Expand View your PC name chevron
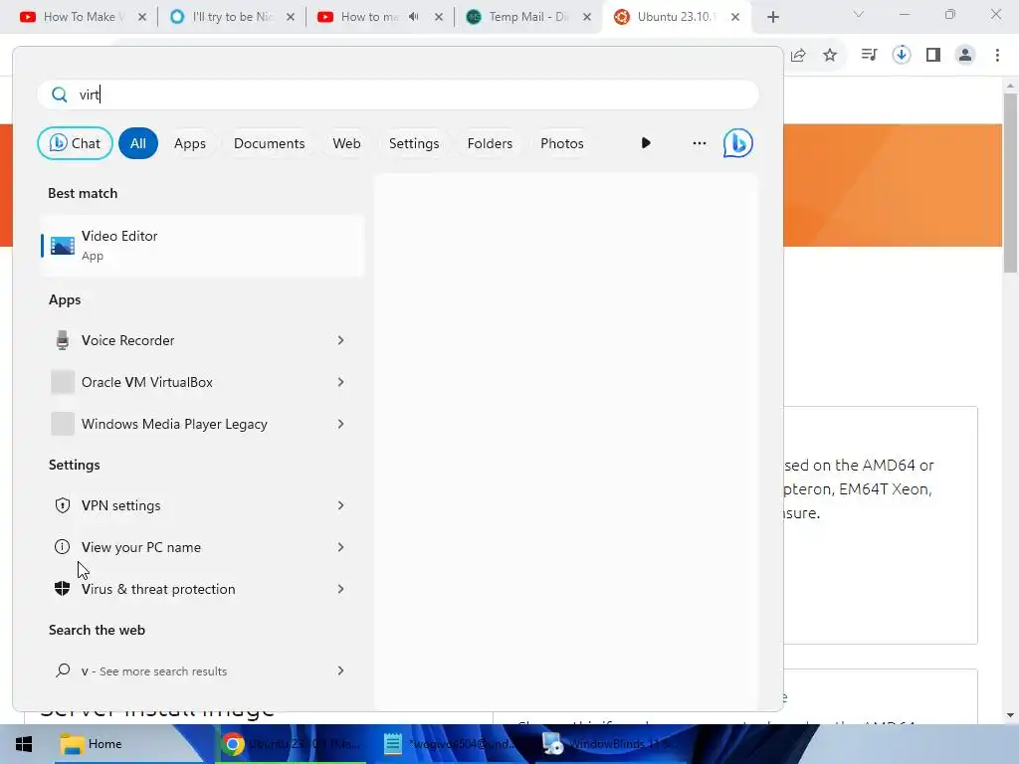This screenshot has height=764, width=1019. point(340,547)
